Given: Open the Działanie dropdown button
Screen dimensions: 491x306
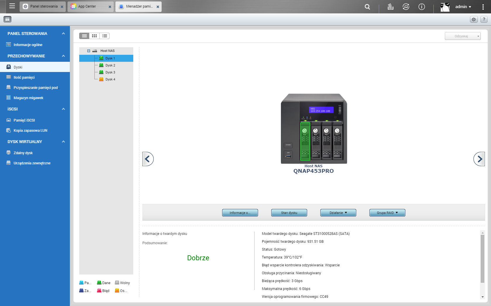Looking at the screenshot, I should [x=338, y=213].
